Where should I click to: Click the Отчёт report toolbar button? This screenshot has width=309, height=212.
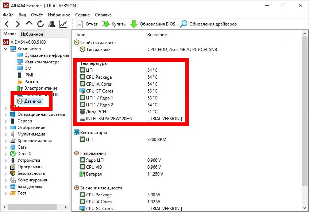click(x=87, y=24)
